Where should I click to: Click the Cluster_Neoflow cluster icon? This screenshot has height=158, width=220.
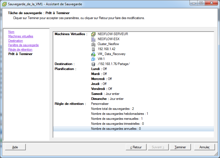[93, 44]
